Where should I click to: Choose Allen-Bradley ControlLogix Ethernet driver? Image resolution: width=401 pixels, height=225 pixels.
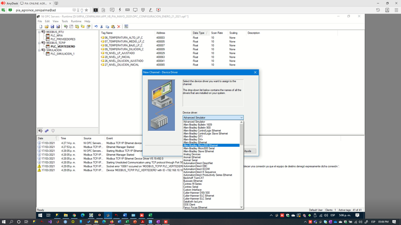202,131
